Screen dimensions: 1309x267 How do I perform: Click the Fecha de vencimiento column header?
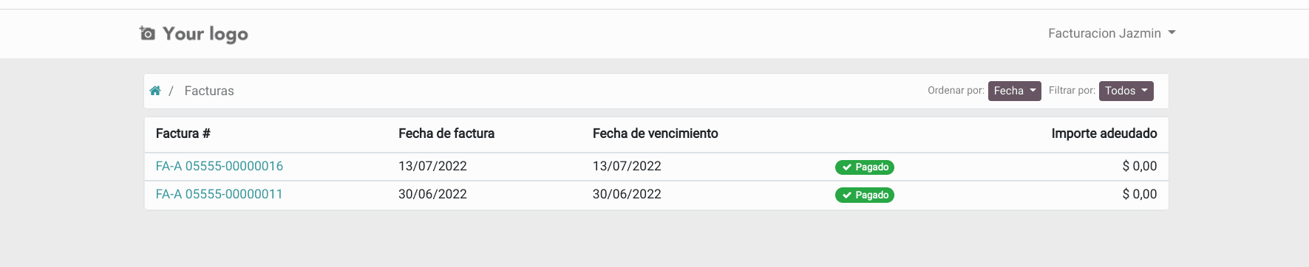pos(656,133)
